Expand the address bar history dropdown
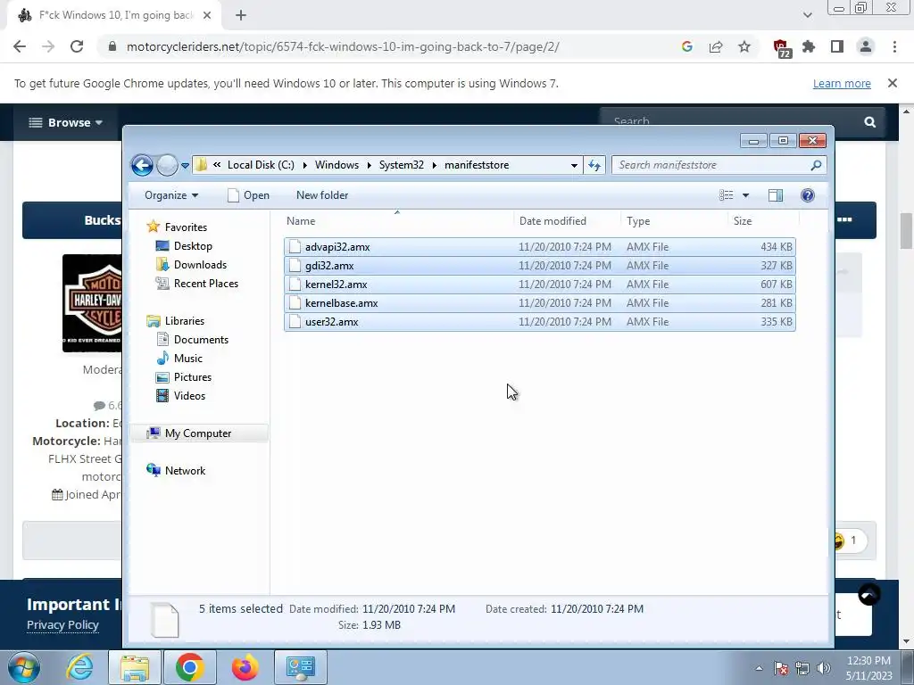The height and width of the screenshot is (685, 914). tap(574, 165)
